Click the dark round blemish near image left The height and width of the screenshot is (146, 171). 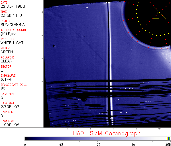pyautogui.click(x=54, y=46)
